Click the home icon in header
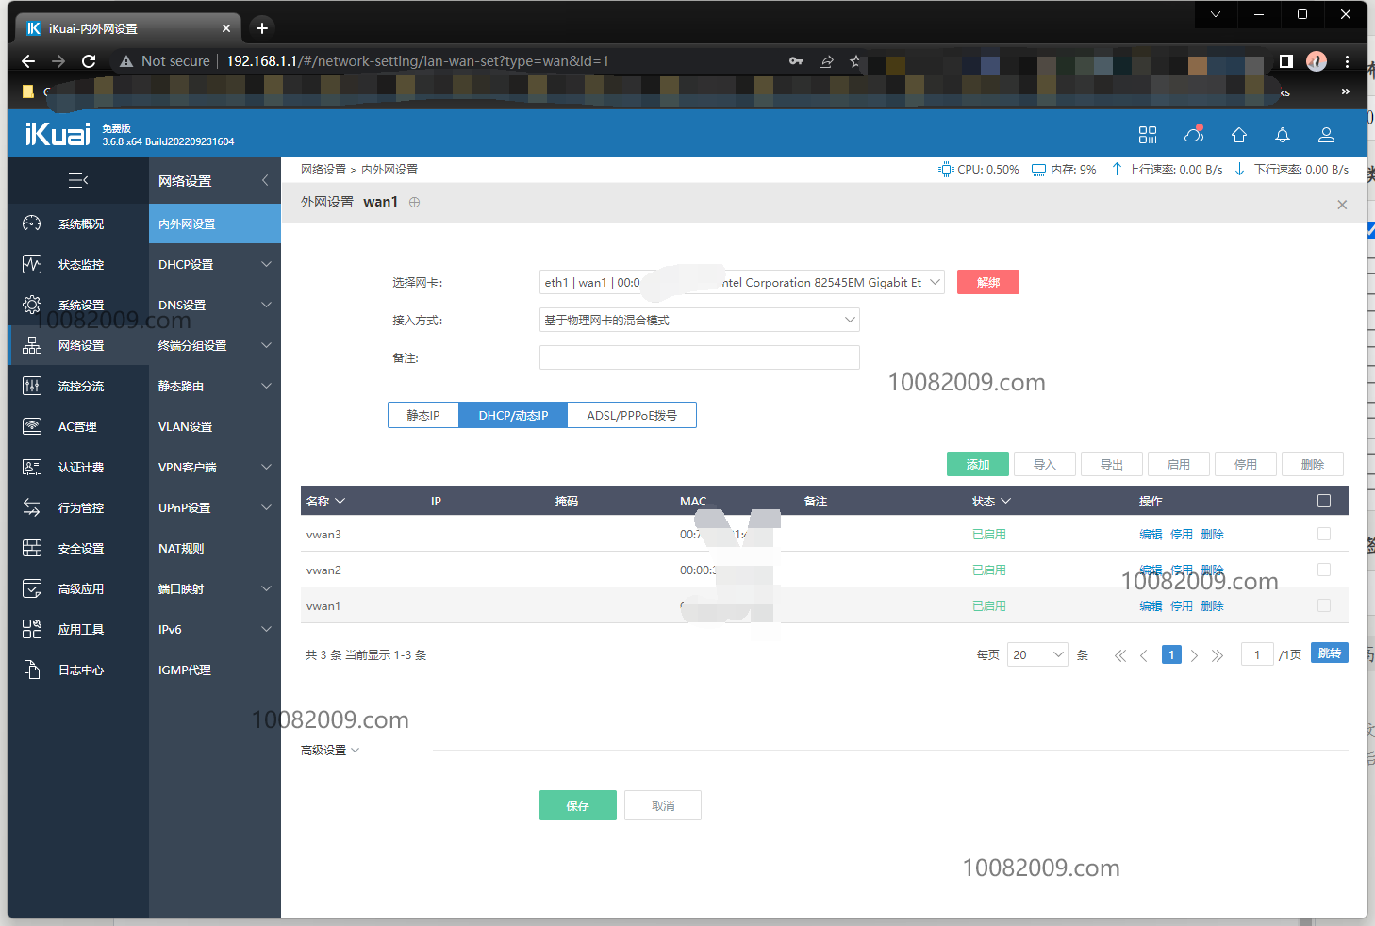 click(1239, 135)
